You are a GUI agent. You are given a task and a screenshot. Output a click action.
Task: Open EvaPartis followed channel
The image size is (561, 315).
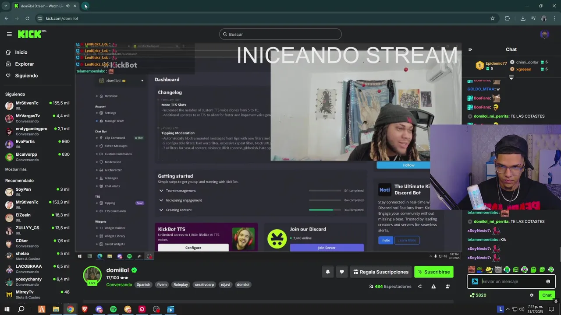click(37, 144)
